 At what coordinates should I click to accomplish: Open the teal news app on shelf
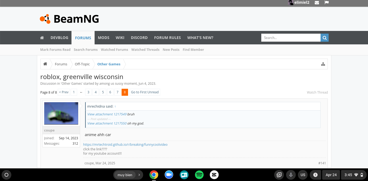184,175
